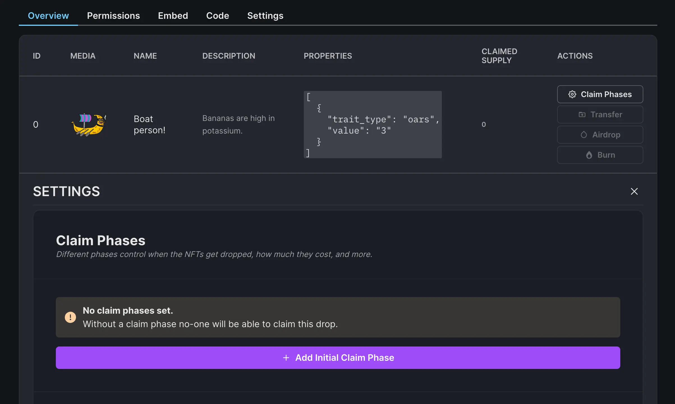Click the Transfer folder-arrow icon
The height and width of the screenshot is (404, 675).
pyautogui.click(x=582, y=114)
